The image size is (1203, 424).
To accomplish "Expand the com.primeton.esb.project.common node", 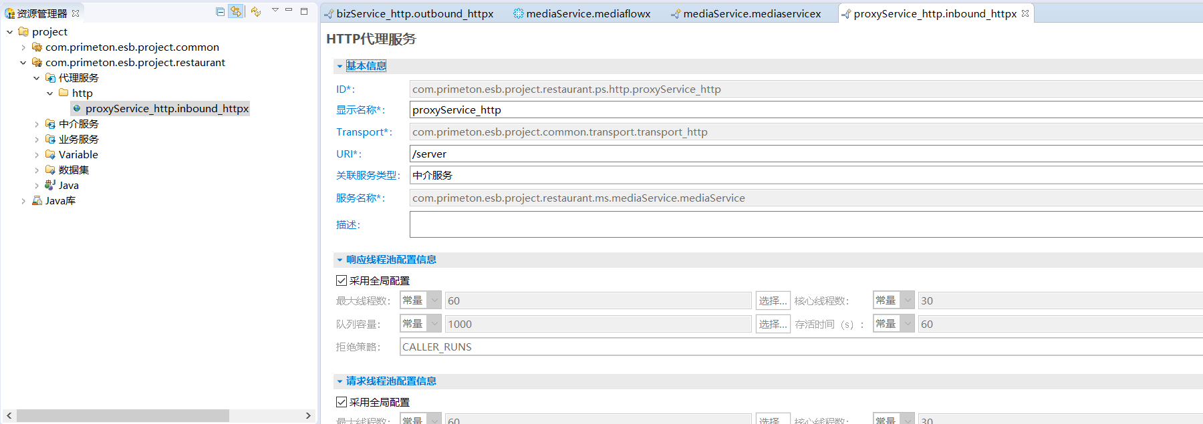I will (x=23, y=47).
